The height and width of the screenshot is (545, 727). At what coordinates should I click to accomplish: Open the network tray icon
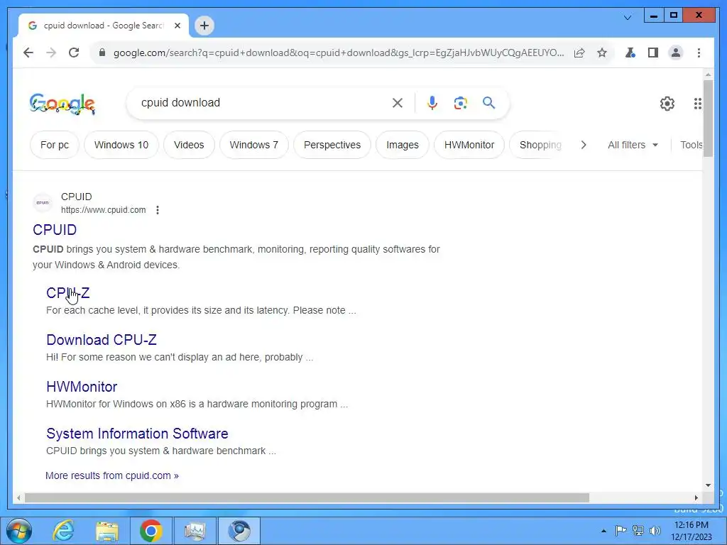[638, 531]
